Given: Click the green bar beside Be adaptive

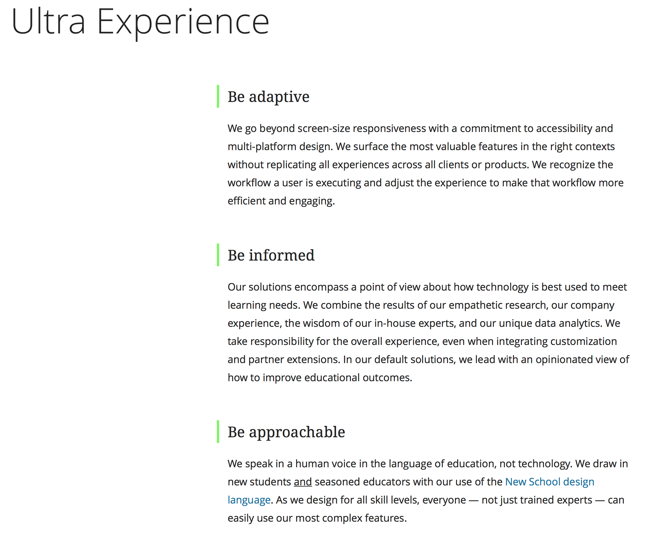Looking at the screenshot, I should pos(218,96).
